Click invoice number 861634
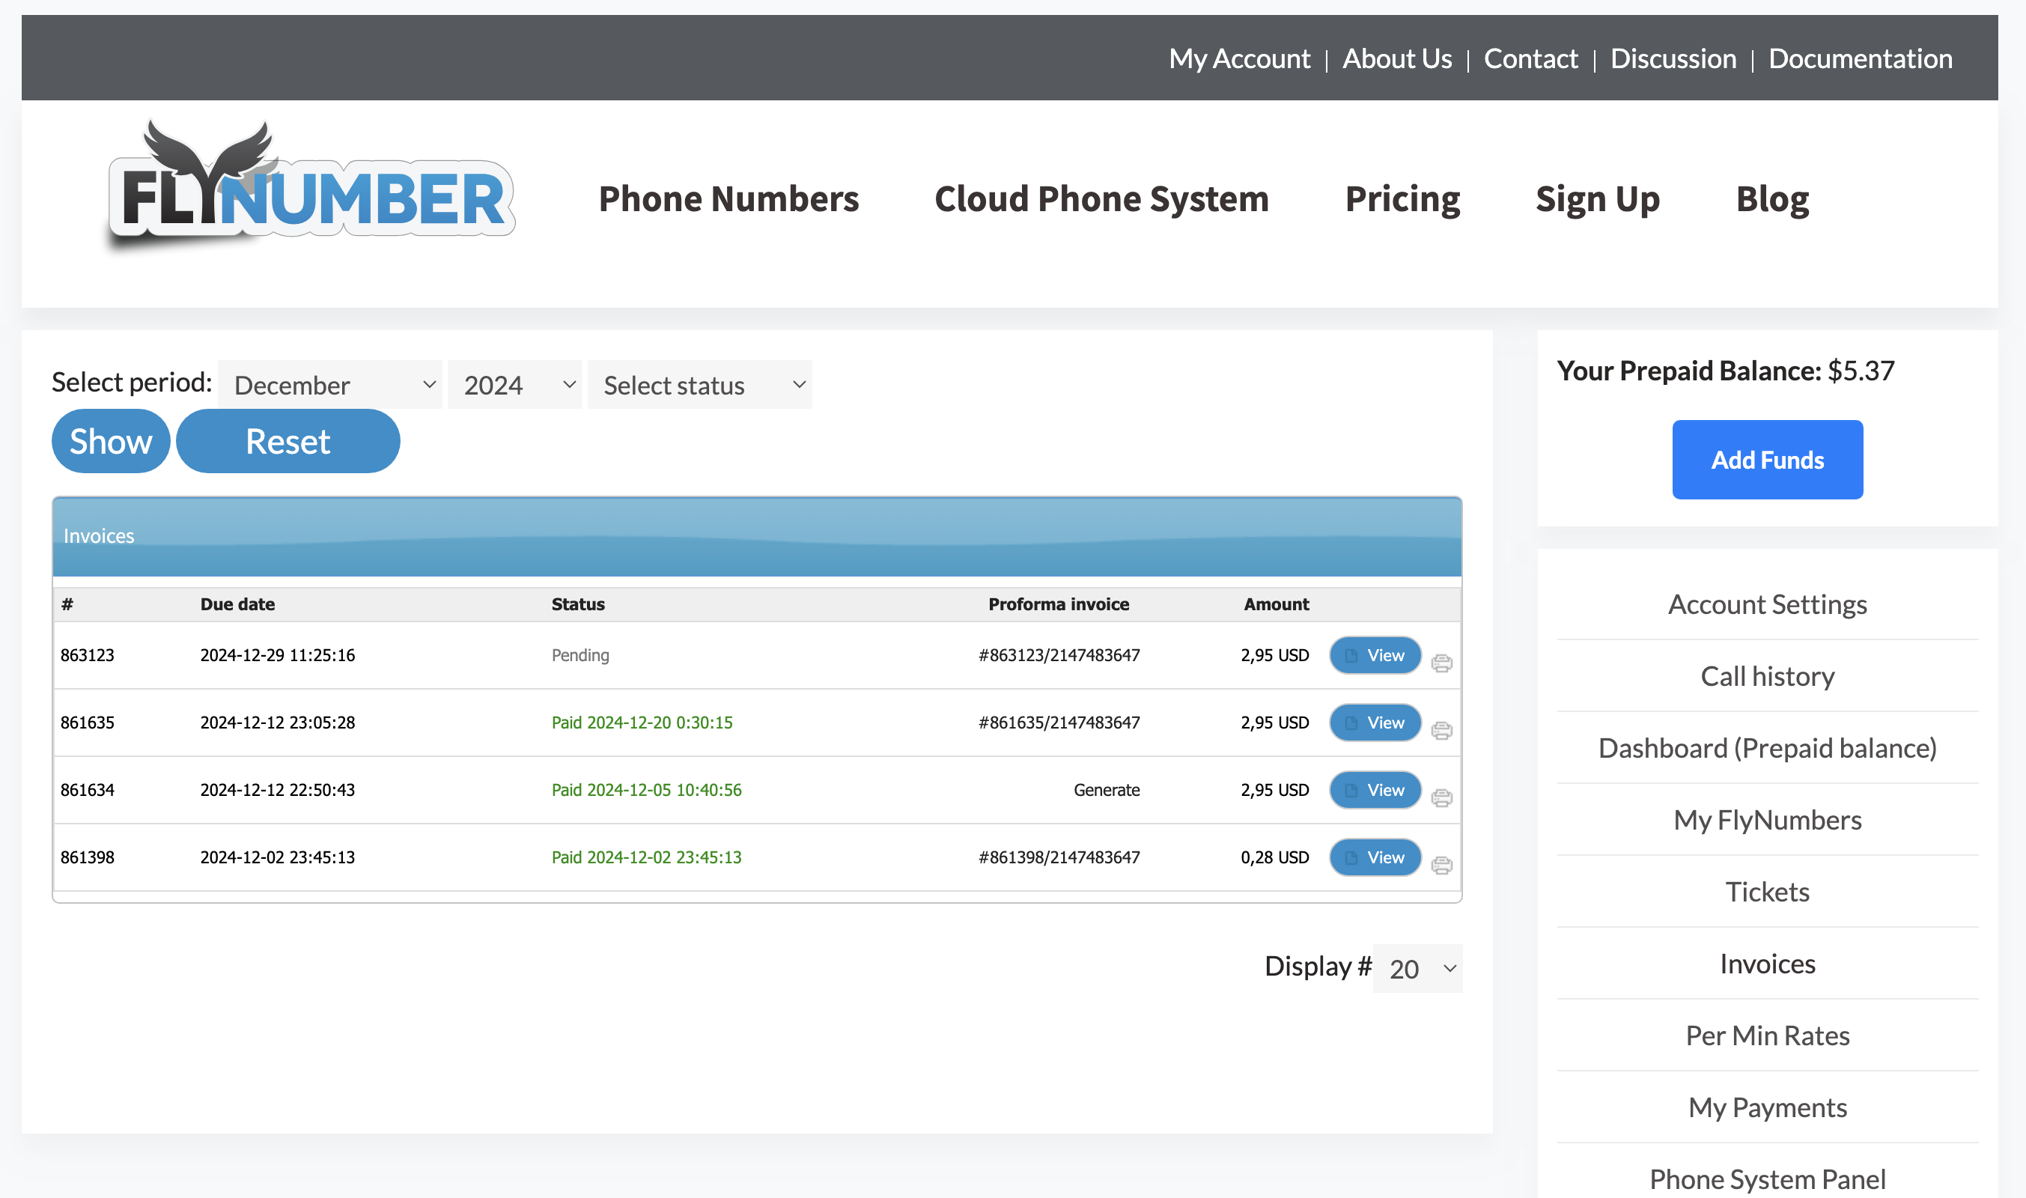The width and height of the screenshot is (2026, 1198). coord(87,789)
